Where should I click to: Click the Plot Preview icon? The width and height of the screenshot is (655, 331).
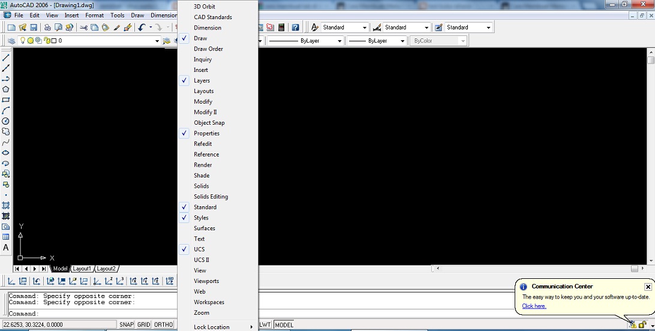point(59,28)
